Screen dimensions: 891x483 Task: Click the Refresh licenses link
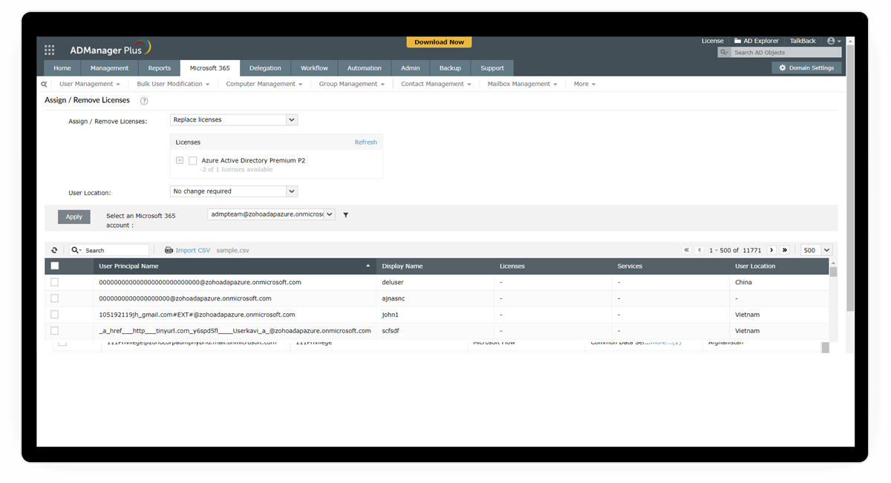click(366, 142)
